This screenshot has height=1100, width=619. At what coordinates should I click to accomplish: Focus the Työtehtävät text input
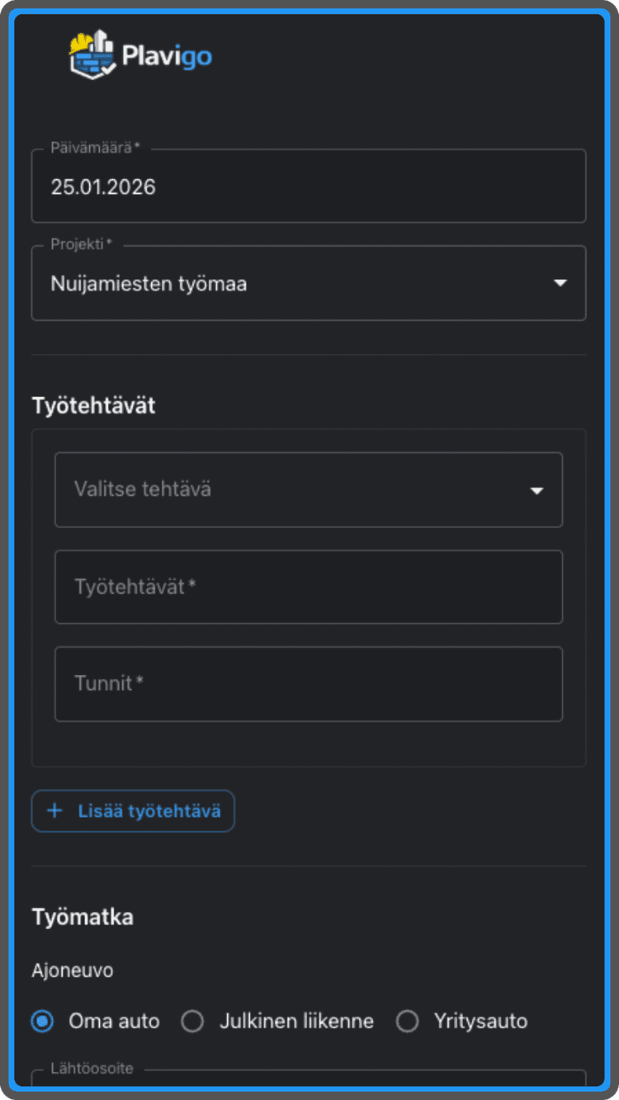point(308,587)
